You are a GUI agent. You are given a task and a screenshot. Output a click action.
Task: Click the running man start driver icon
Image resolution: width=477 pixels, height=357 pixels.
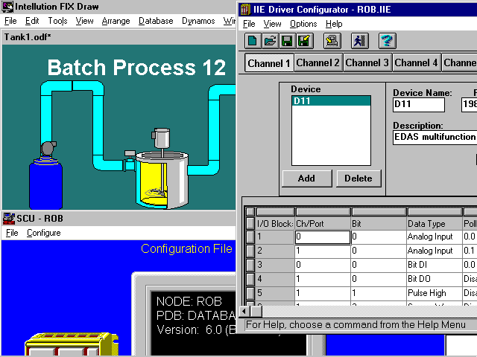tap(360, 41)
